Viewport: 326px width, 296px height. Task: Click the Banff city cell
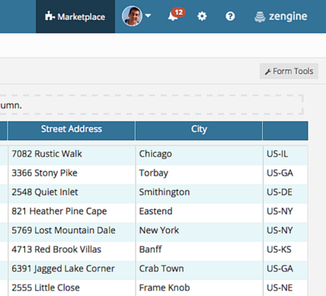tap(200, 251)
